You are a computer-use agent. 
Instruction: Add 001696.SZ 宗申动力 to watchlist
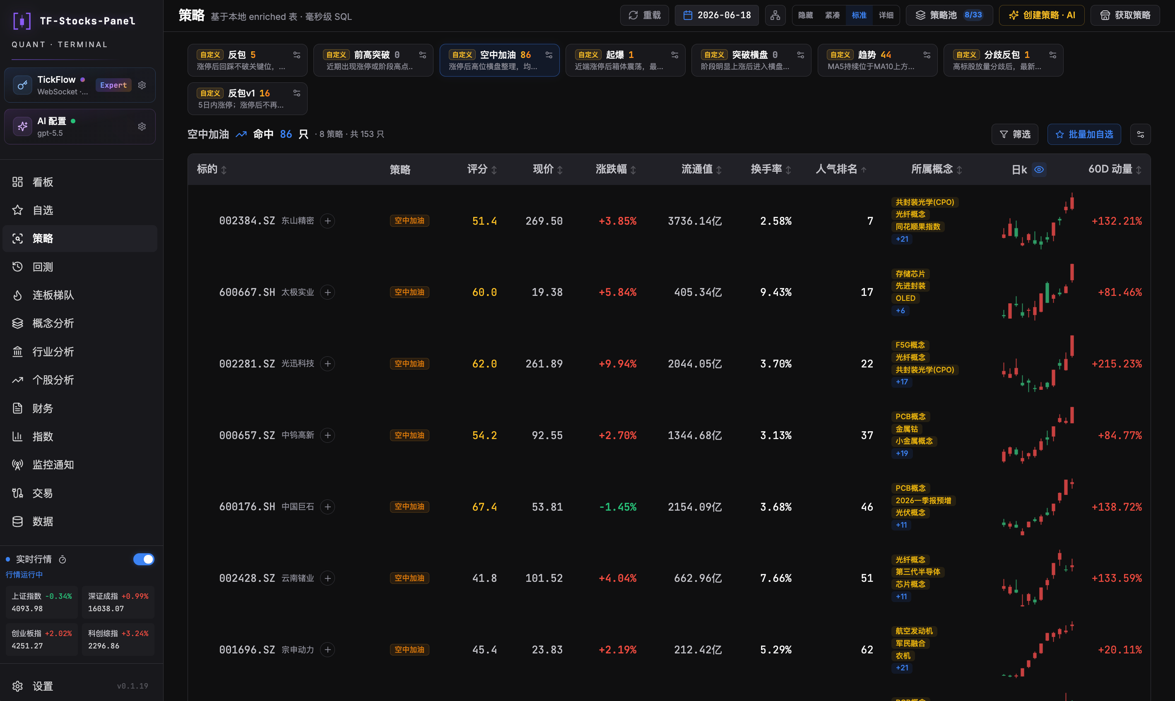(x=327, y=650)
